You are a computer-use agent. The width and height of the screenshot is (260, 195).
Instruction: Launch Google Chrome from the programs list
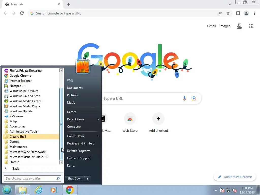(x=31, y=76)
